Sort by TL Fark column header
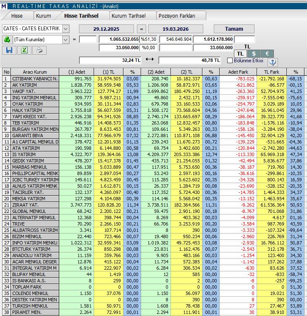Viewport: 307px width, 316px height. coord(272,72)
